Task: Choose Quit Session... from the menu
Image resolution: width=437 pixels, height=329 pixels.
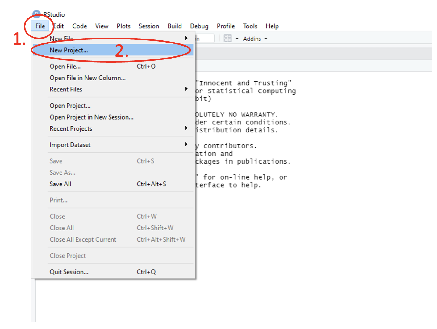Action: pyautogui.click(x=113, y=272)
